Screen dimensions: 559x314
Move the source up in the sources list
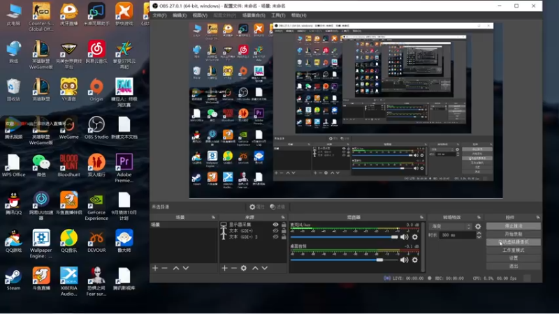click(255, 268)
